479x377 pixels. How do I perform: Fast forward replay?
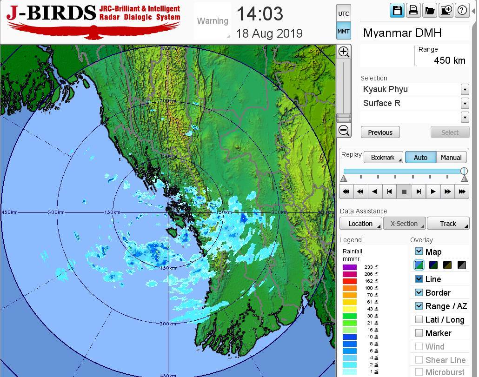447,192
